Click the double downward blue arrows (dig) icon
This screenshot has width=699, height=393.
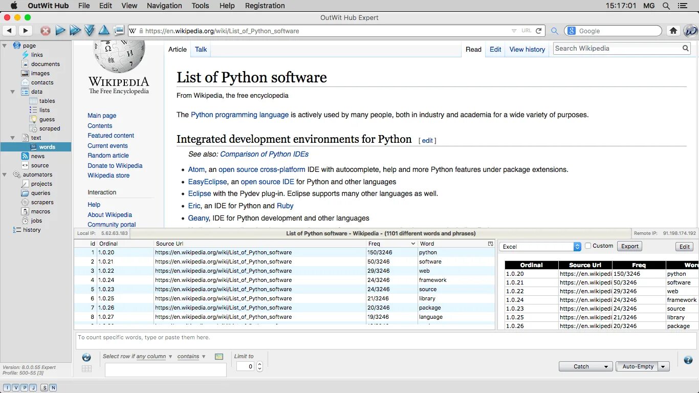(90, 31)
